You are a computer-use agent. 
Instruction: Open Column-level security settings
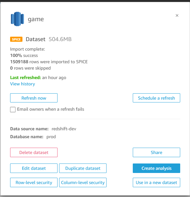83,182
